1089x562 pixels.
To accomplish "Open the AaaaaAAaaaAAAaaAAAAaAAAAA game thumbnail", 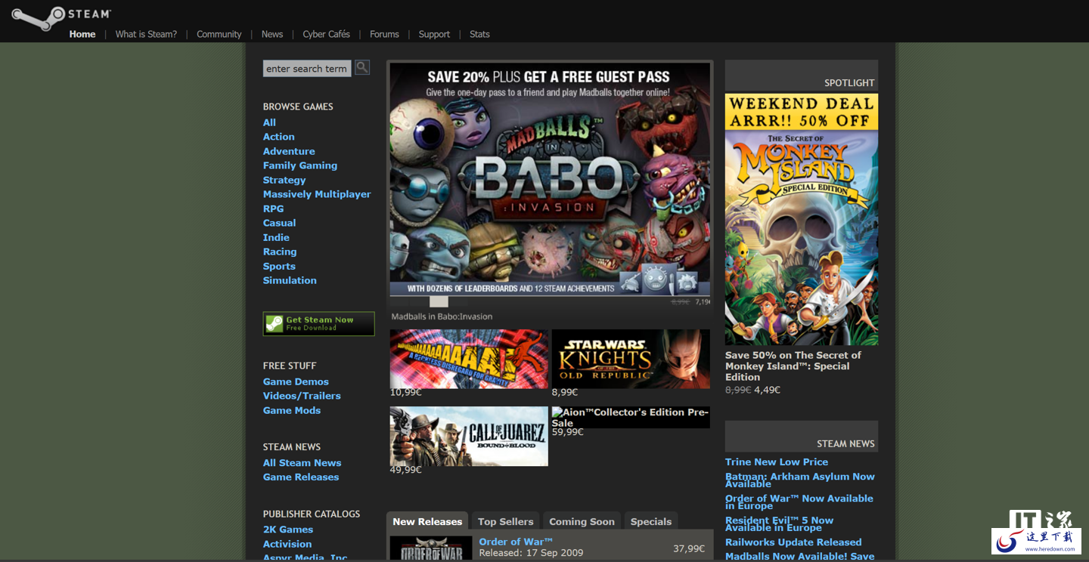I will pyautogui.click(x=469, y=359).
